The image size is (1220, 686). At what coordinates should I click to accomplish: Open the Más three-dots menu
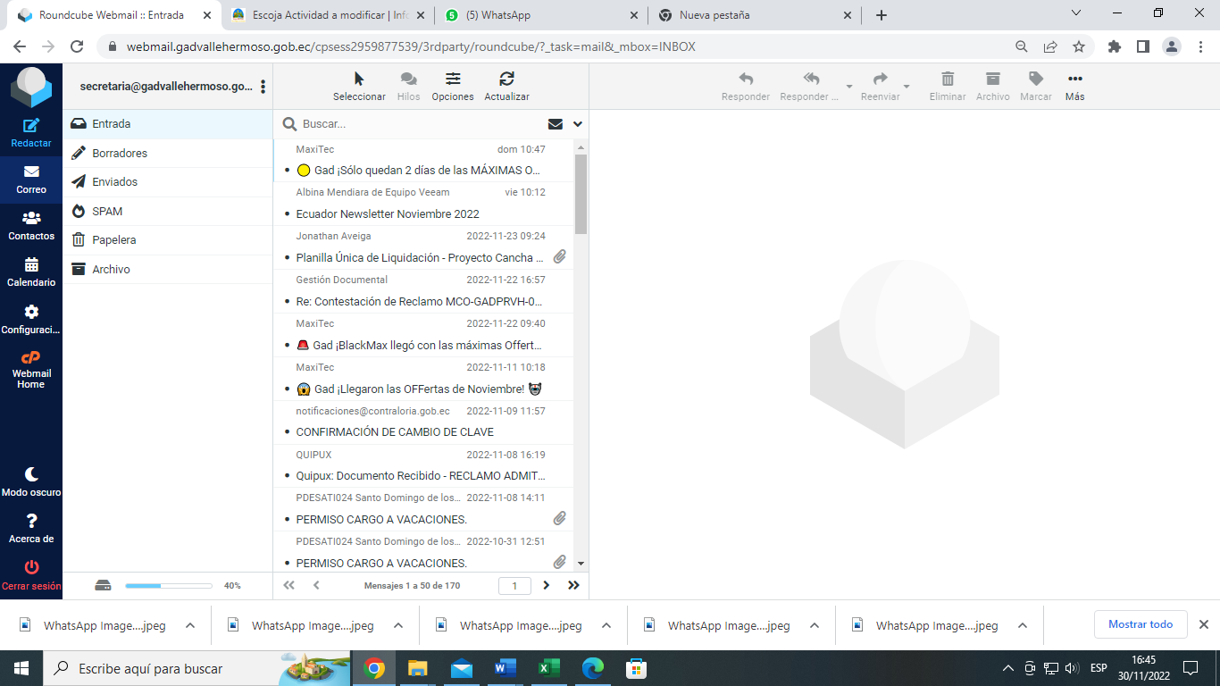click(1074, 79)
